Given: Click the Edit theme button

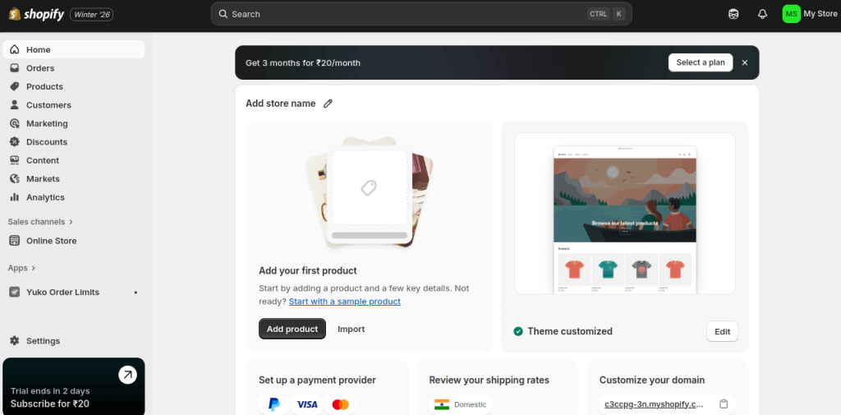Looking at the screenshot, I should tap(722, 331).
